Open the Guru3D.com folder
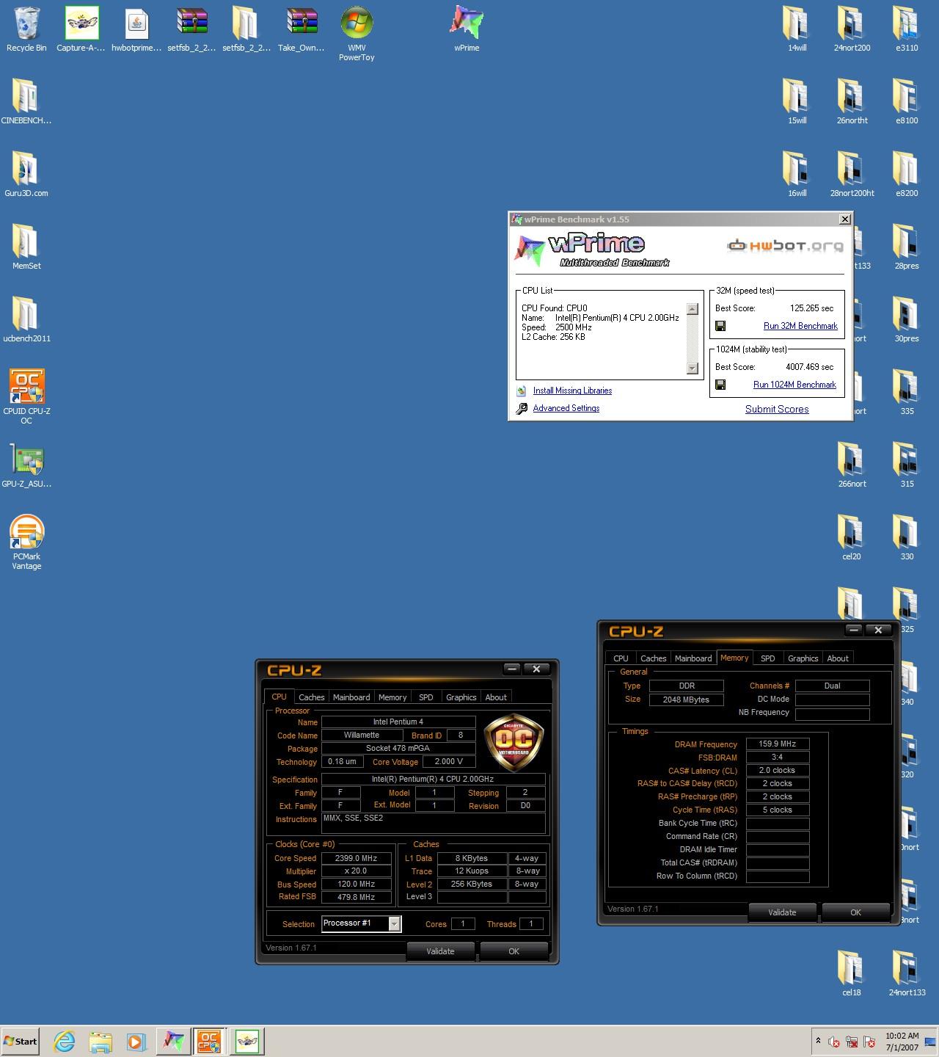 [26, 174]
